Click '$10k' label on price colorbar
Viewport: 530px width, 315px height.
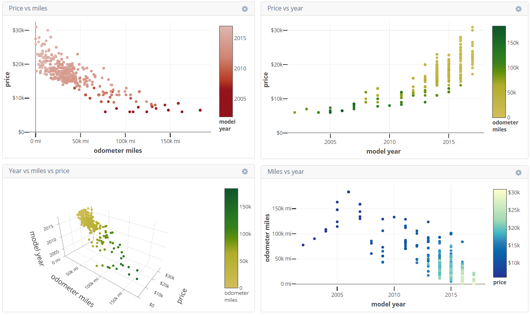point(514,263)
